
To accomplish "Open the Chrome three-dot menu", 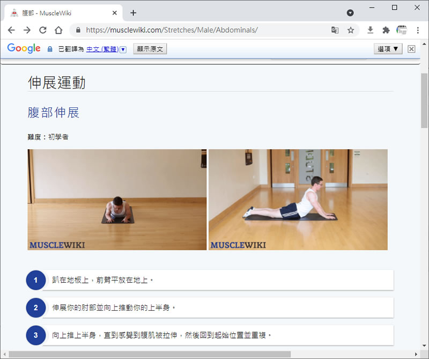I will (418, 30).
